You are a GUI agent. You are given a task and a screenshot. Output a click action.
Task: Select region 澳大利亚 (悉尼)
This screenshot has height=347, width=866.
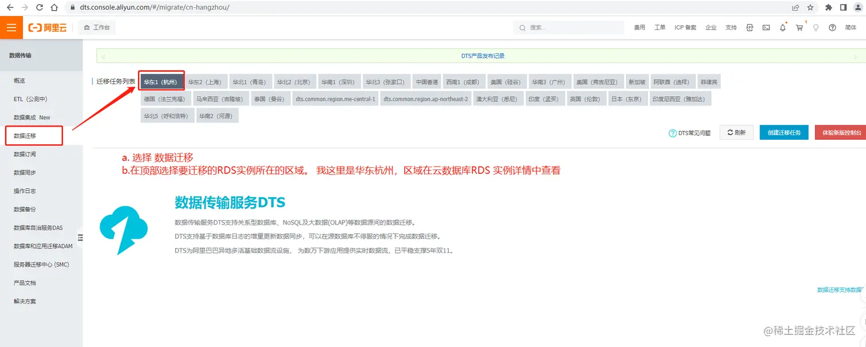pyautogui.click(x=498, y=98)
